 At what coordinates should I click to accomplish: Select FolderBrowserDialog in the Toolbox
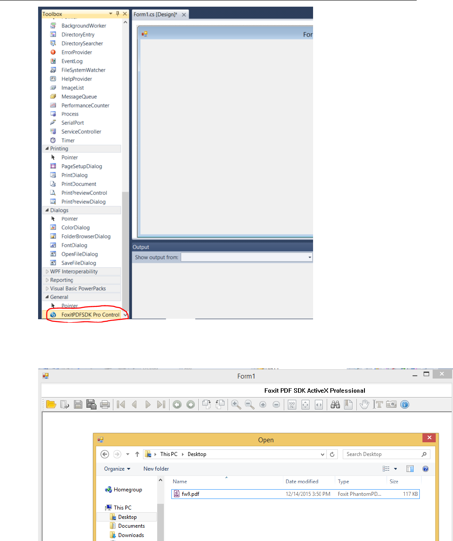point(86,236)
